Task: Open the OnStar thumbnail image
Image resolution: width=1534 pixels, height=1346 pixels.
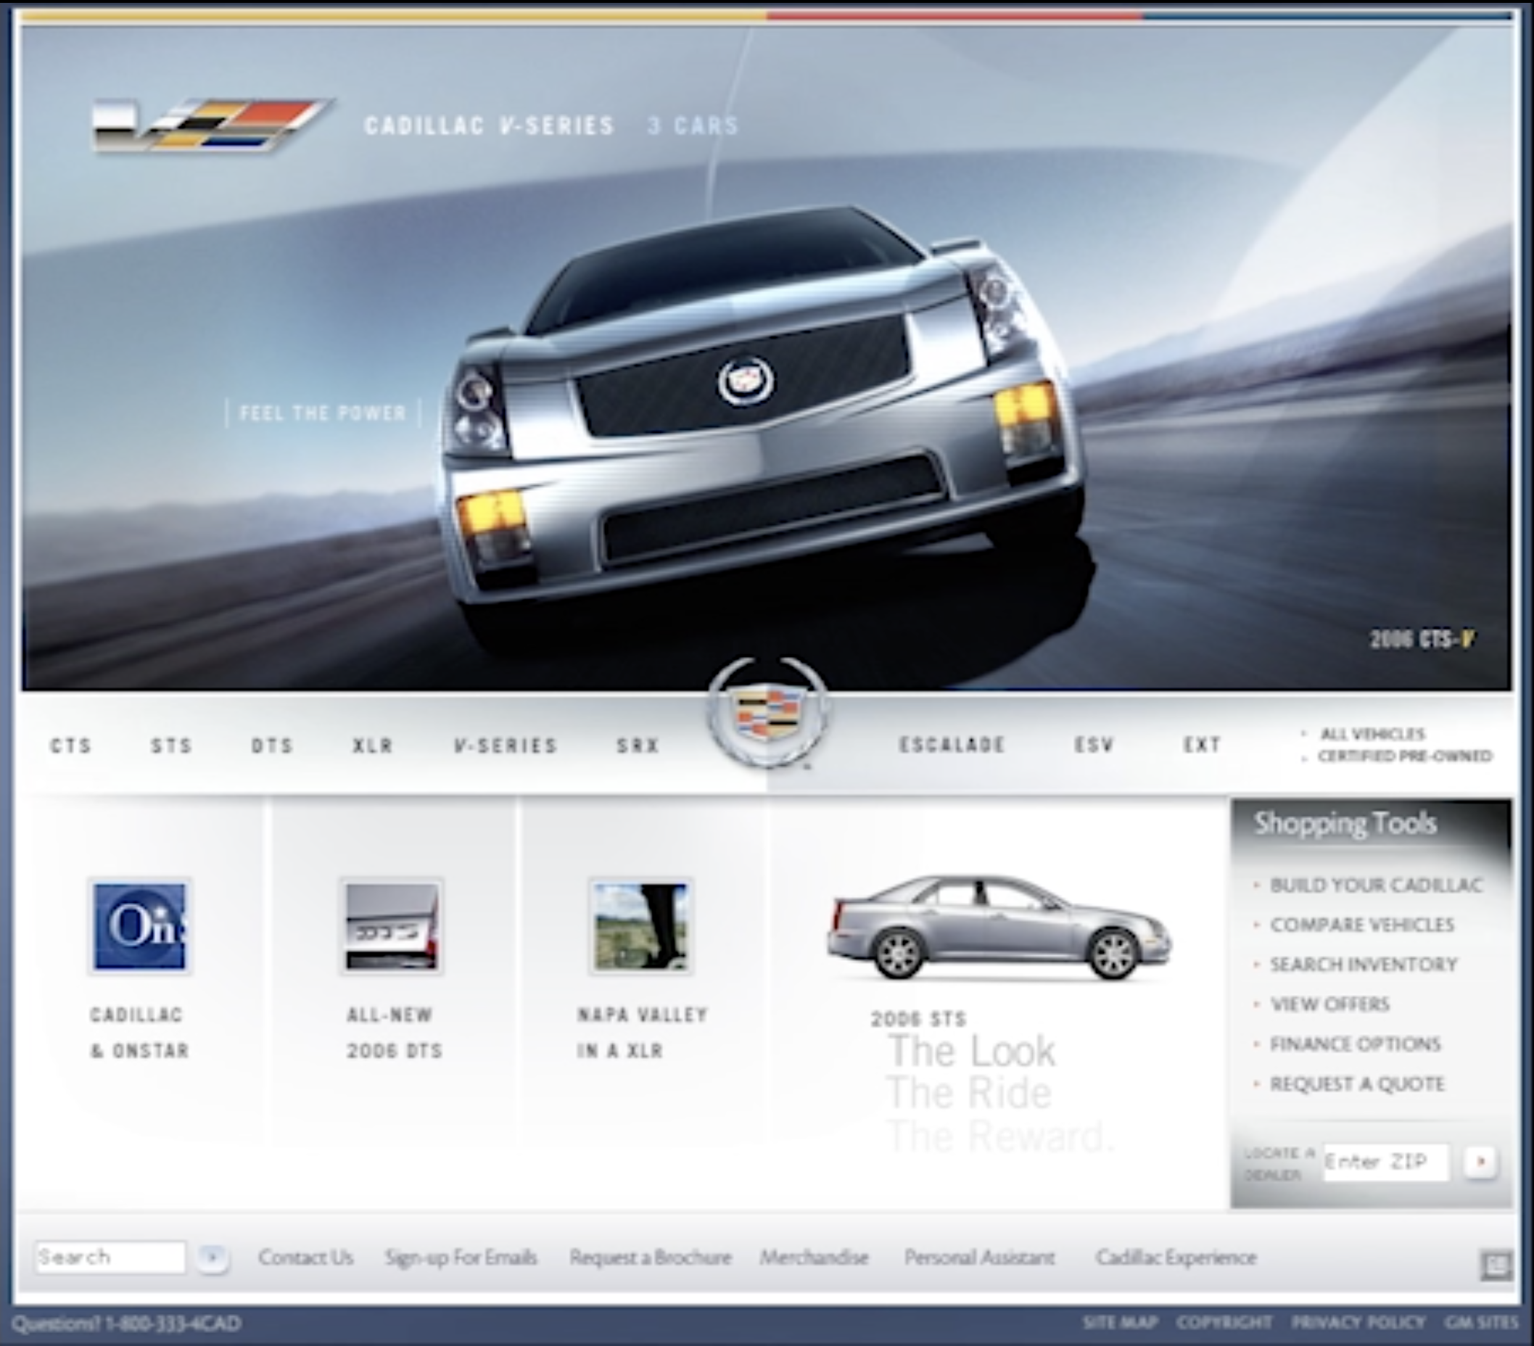Action: (139, 926)
